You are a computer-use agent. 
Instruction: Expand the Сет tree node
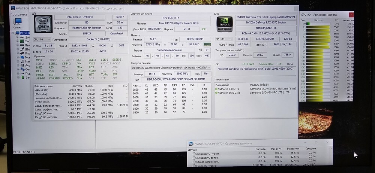point(18,69)
